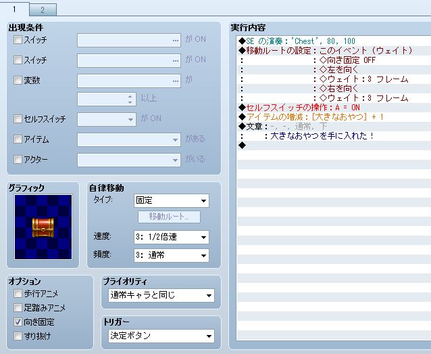Select the 移動ルートの設定 command line
Viewport: 431px width, 354px height.
click(334, 50)
